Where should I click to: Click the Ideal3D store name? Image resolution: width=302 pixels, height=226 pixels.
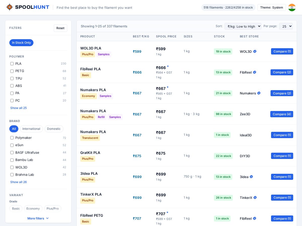[246, 135]
